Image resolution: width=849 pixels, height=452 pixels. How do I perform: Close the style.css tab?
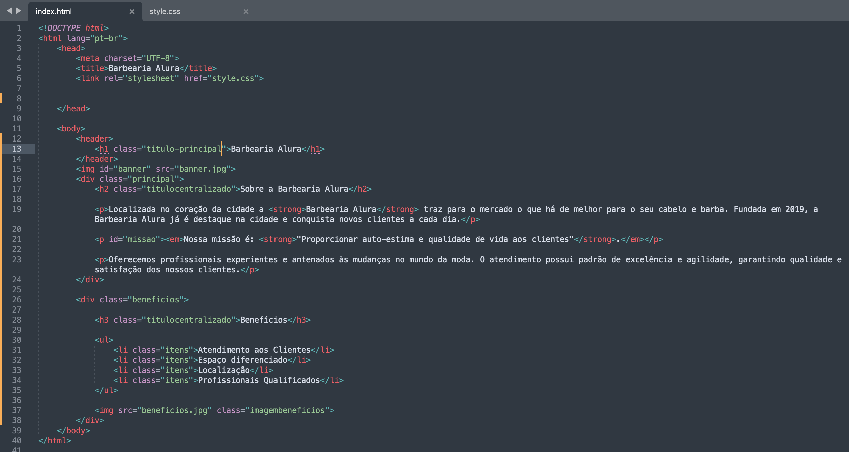(246, 12)
